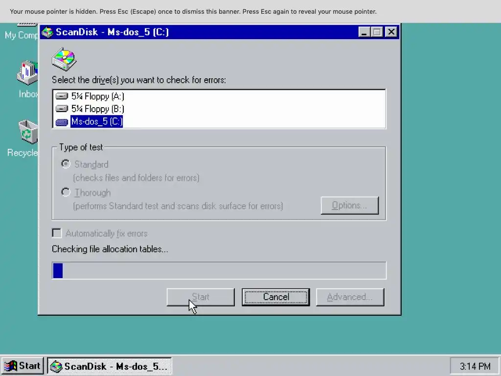Open Advanced settings button
501x376 pixels.
(x=350, y=297)
